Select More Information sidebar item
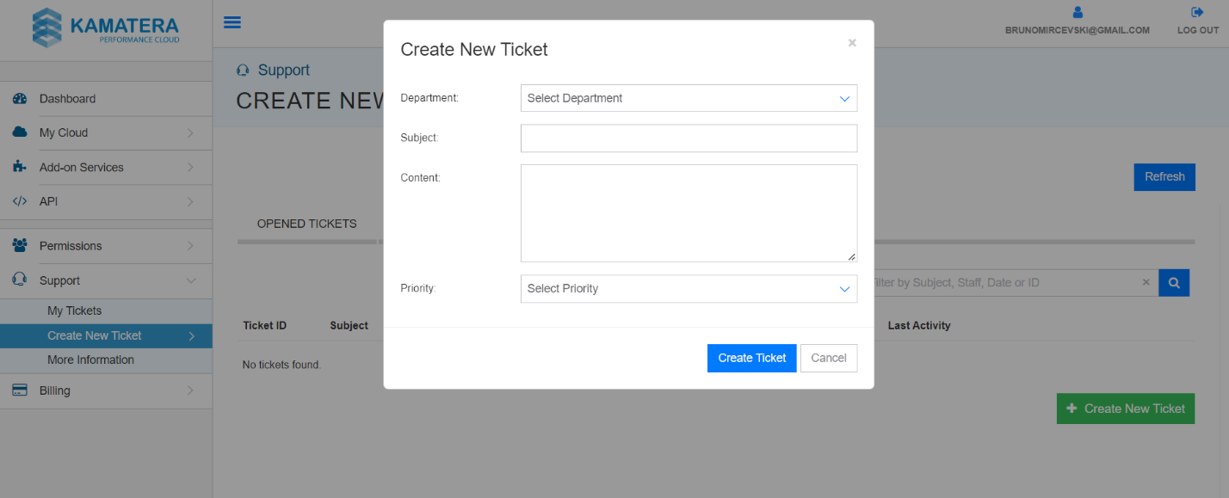 coord(90,360)
